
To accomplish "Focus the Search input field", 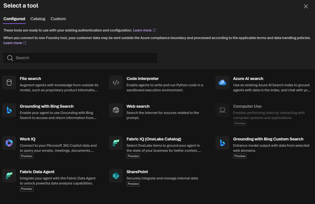I will coord(80,58).
